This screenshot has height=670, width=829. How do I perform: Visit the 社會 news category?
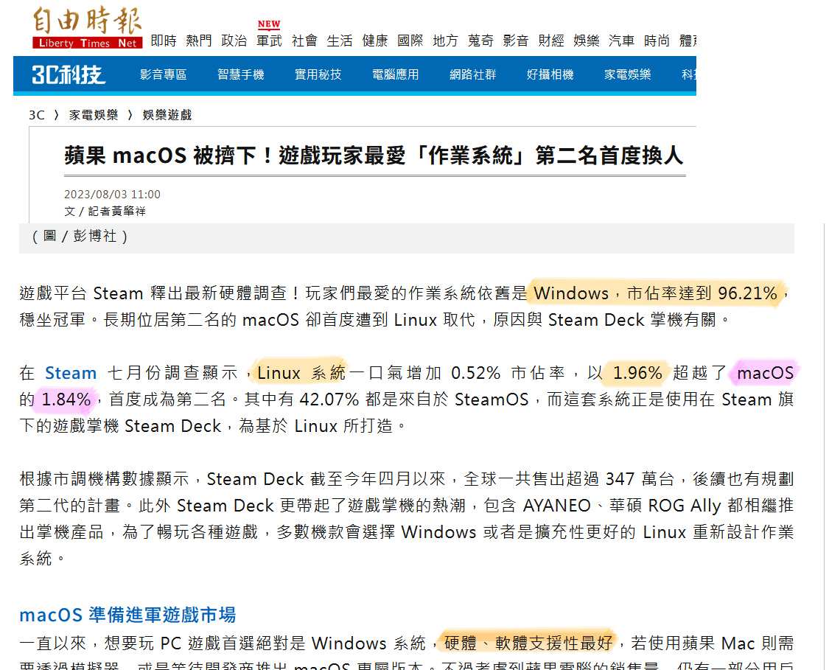[x=304, y=41]
